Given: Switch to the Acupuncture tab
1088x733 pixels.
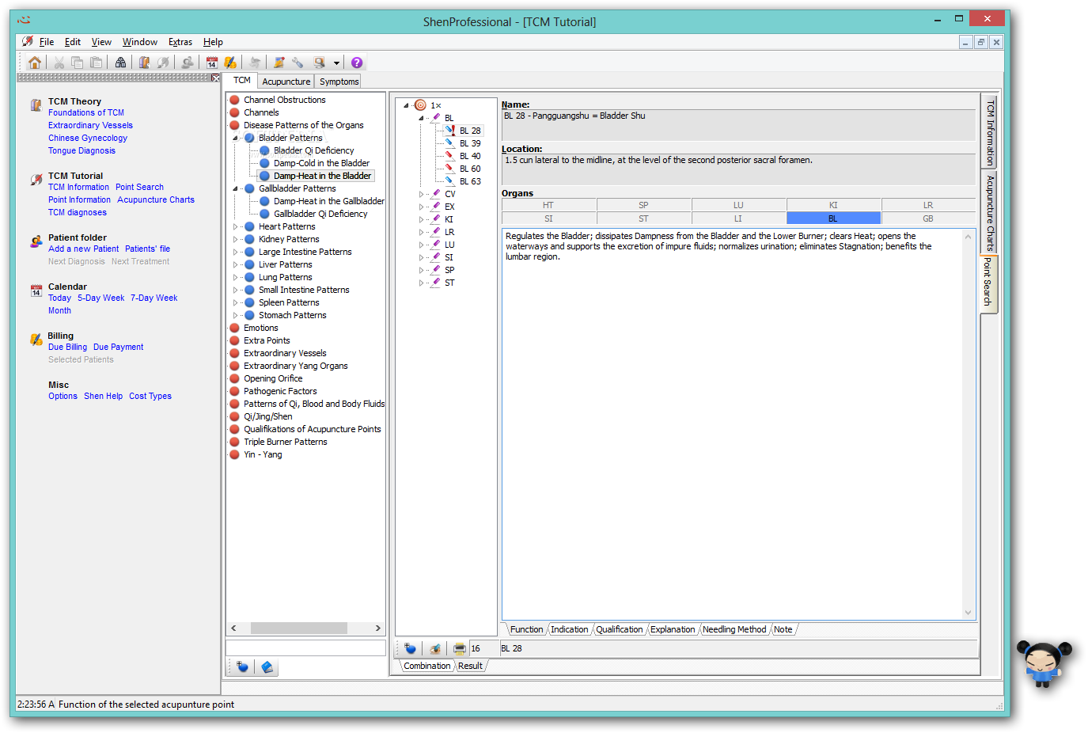Looking at the screenshot, I should click(x=286, y=82).
